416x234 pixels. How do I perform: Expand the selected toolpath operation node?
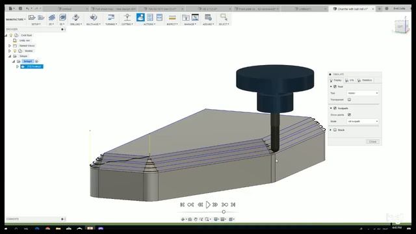tap(18, 66)
